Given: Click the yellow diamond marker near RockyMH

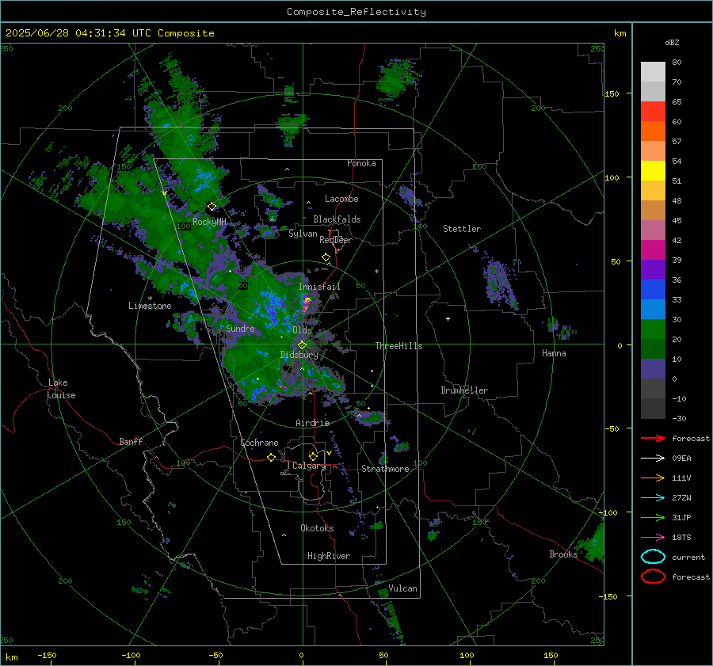Looking at the screenshot, I should tap(212, 207).
